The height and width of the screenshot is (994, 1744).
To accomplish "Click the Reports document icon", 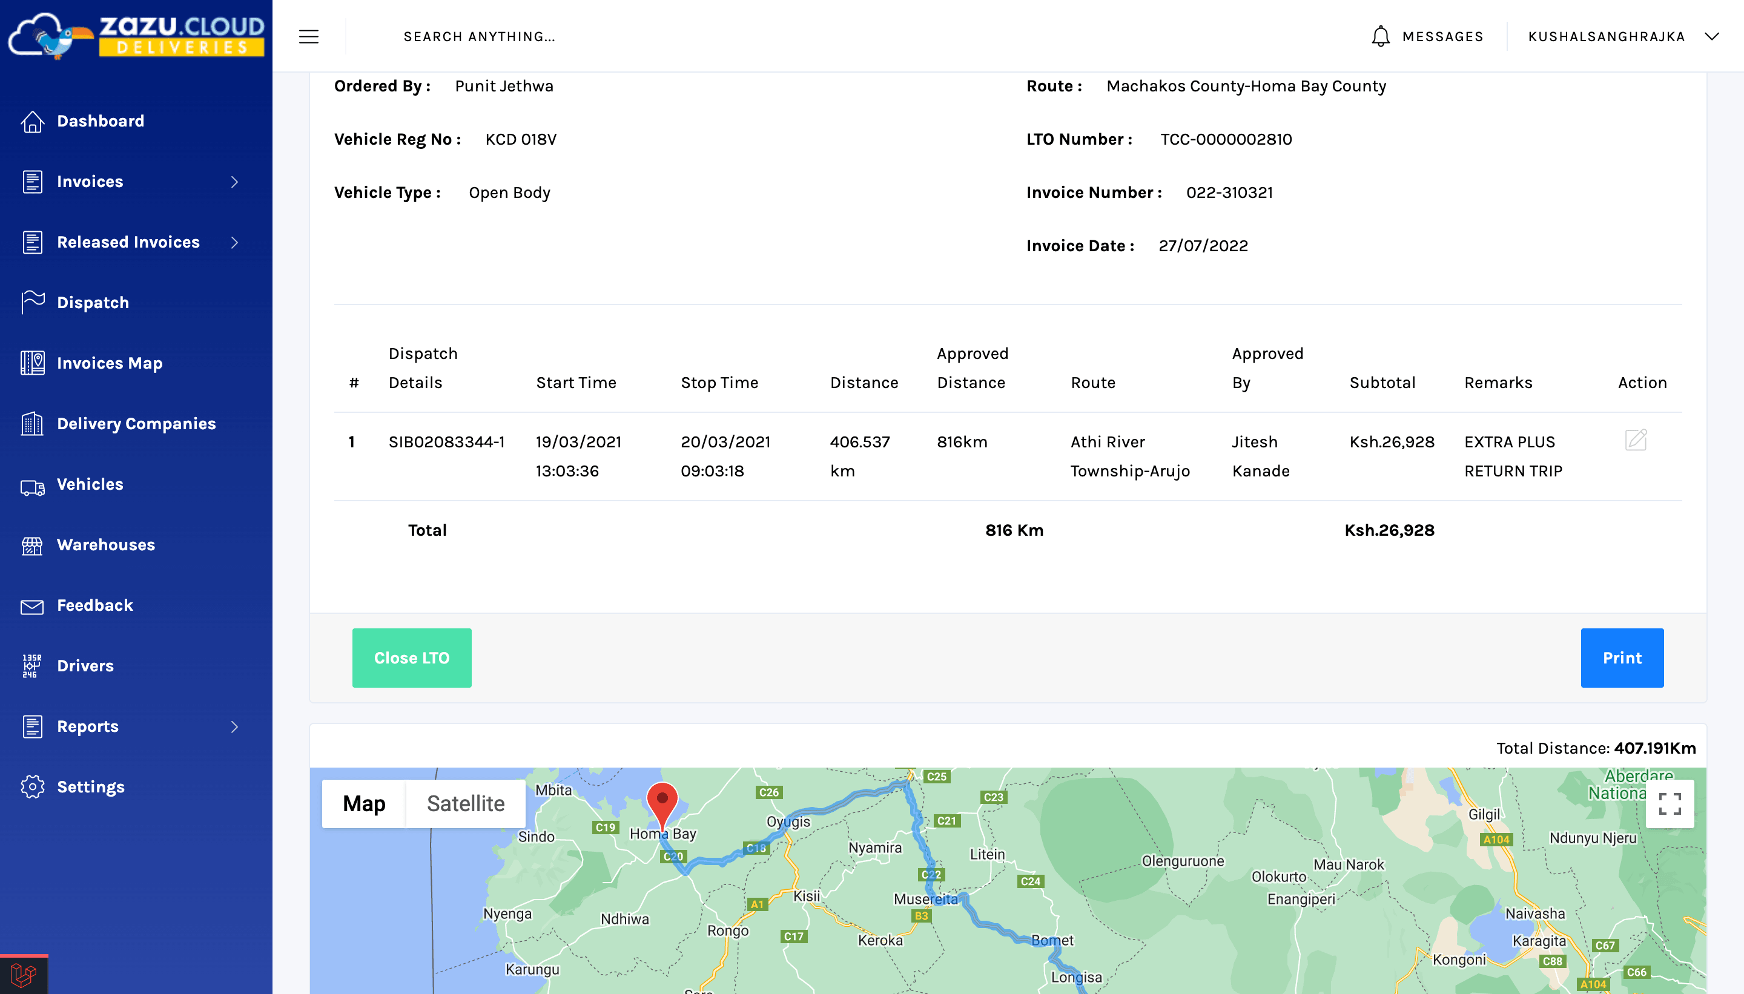I will point(32,726).
